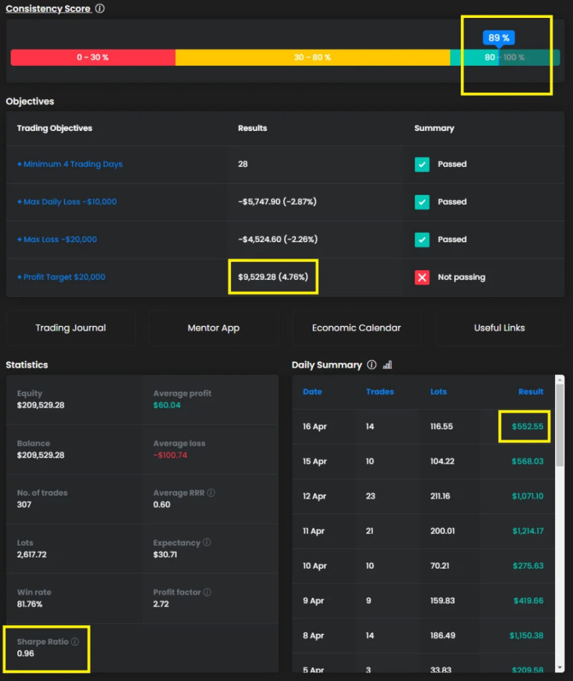The height and width of the screenshot is (681, 573).
Task: Sort Daily Summary by the Date column
Action: (x=312, y=392)
